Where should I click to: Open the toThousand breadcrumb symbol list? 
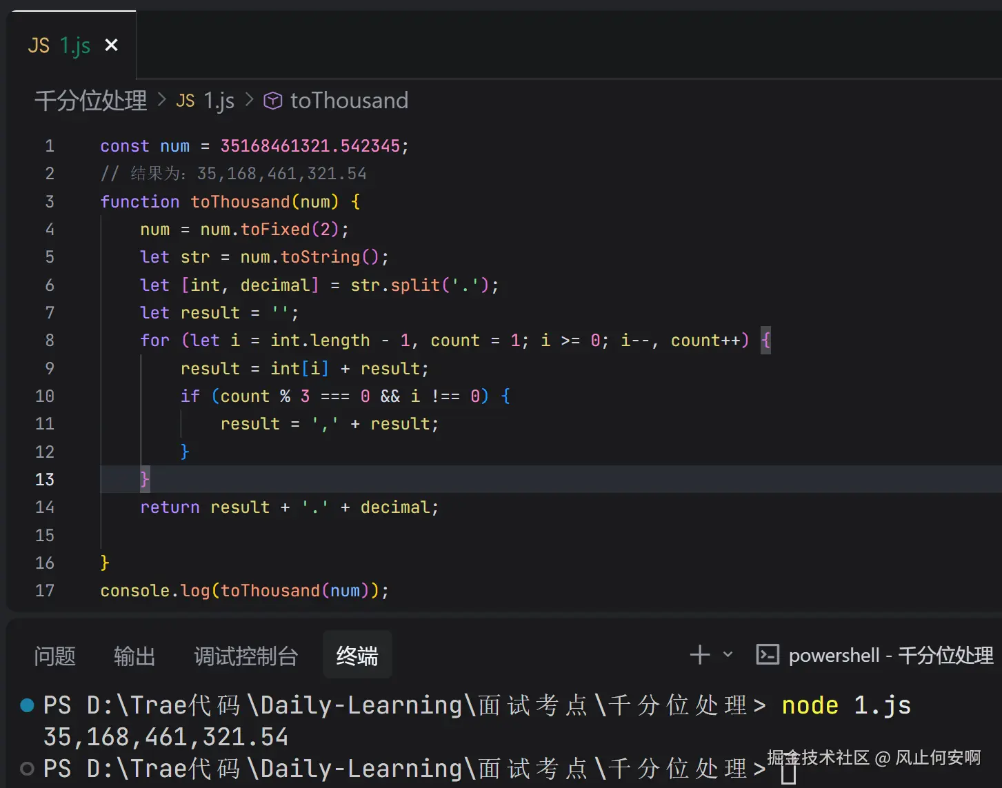pos(349,101)
